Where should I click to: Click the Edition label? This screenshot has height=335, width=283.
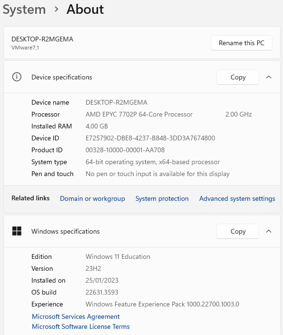[41, 256]
